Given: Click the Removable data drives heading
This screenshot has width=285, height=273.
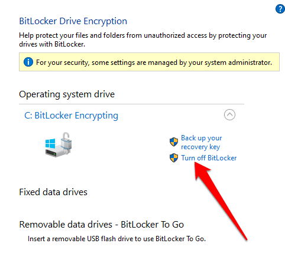Looking at the screenshot, I should [x=102, y=225].
